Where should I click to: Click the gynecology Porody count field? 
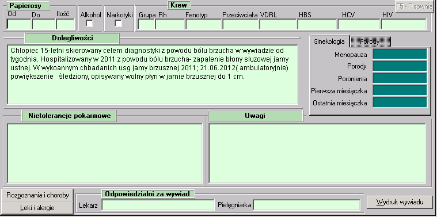click(400, 66)
